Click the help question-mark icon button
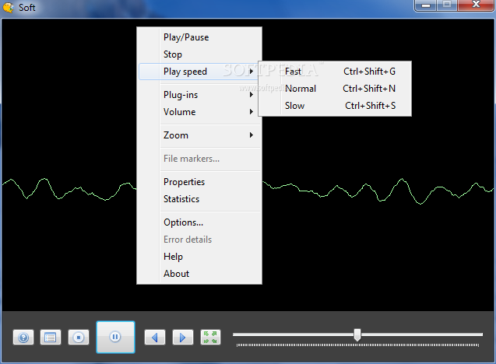496x364 pixels. click(23, 337)
